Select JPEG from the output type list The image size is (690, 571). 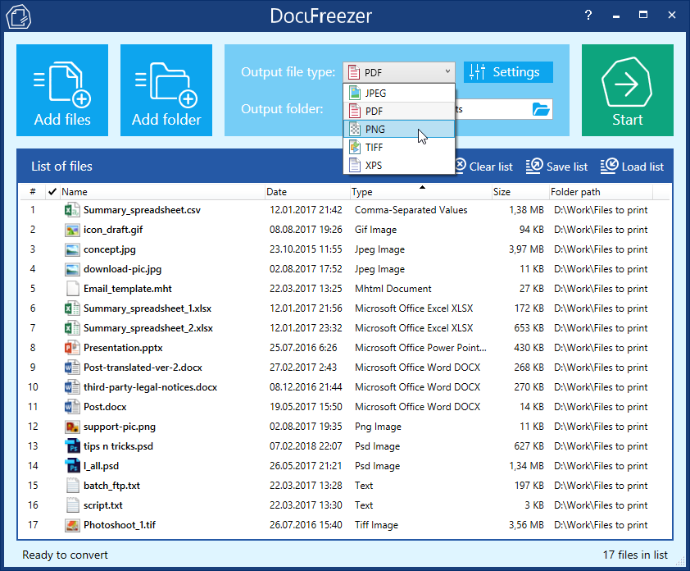399,93
